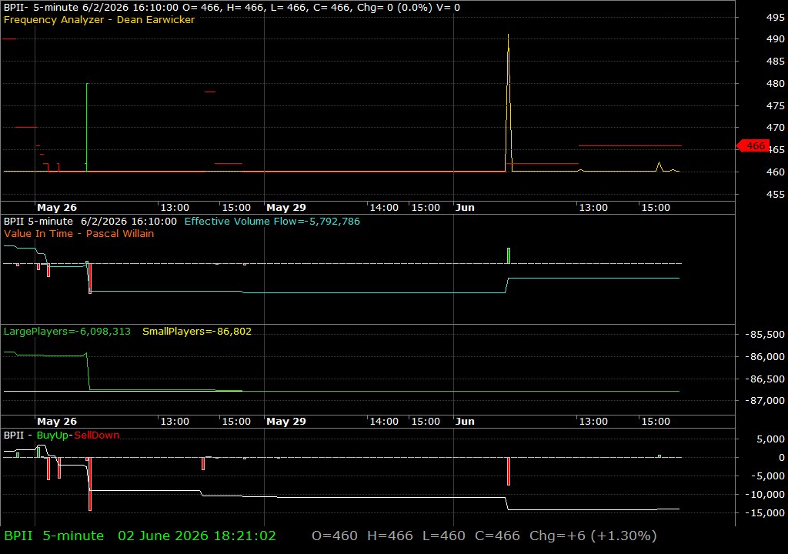This screenshot has height=554, width=788.
Task: Click status bar '02 June 2026 18:21:02'
Action: pyautogui.click(x=197, y=536)
